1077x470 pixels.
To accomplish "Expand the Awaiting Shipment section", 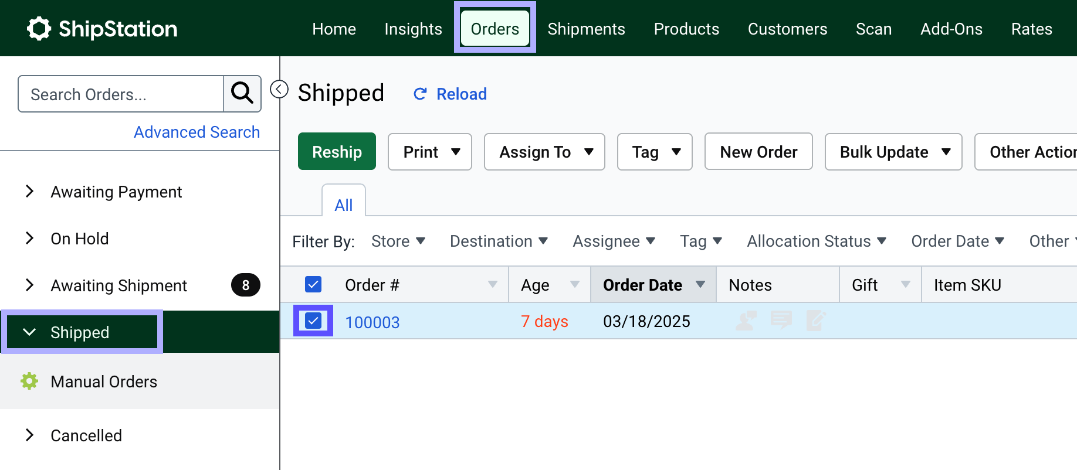I will pos(29,285).
